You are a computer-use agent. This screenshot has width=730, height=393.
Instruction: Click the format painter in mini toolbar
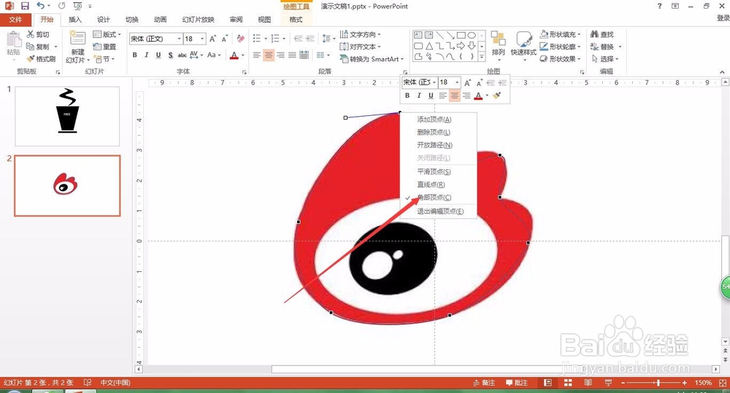(497, 96)
